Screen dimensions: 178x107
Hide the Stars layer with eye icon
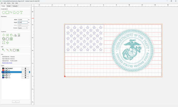[5, 78]
